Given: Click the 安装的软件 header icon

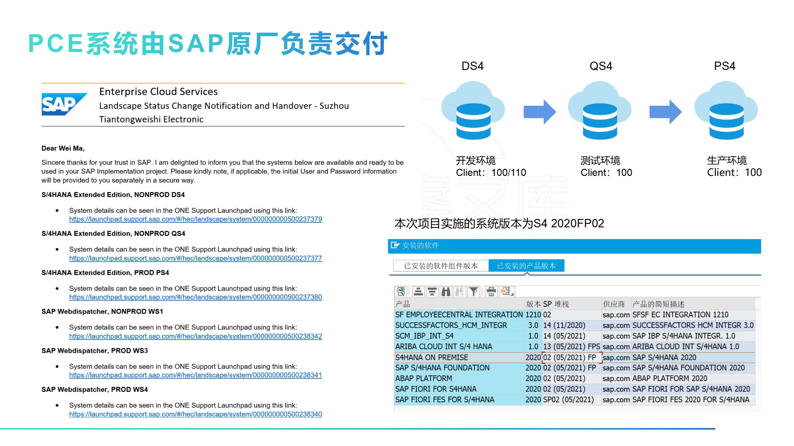Looking at the screenshot, I should click(395, 245).
